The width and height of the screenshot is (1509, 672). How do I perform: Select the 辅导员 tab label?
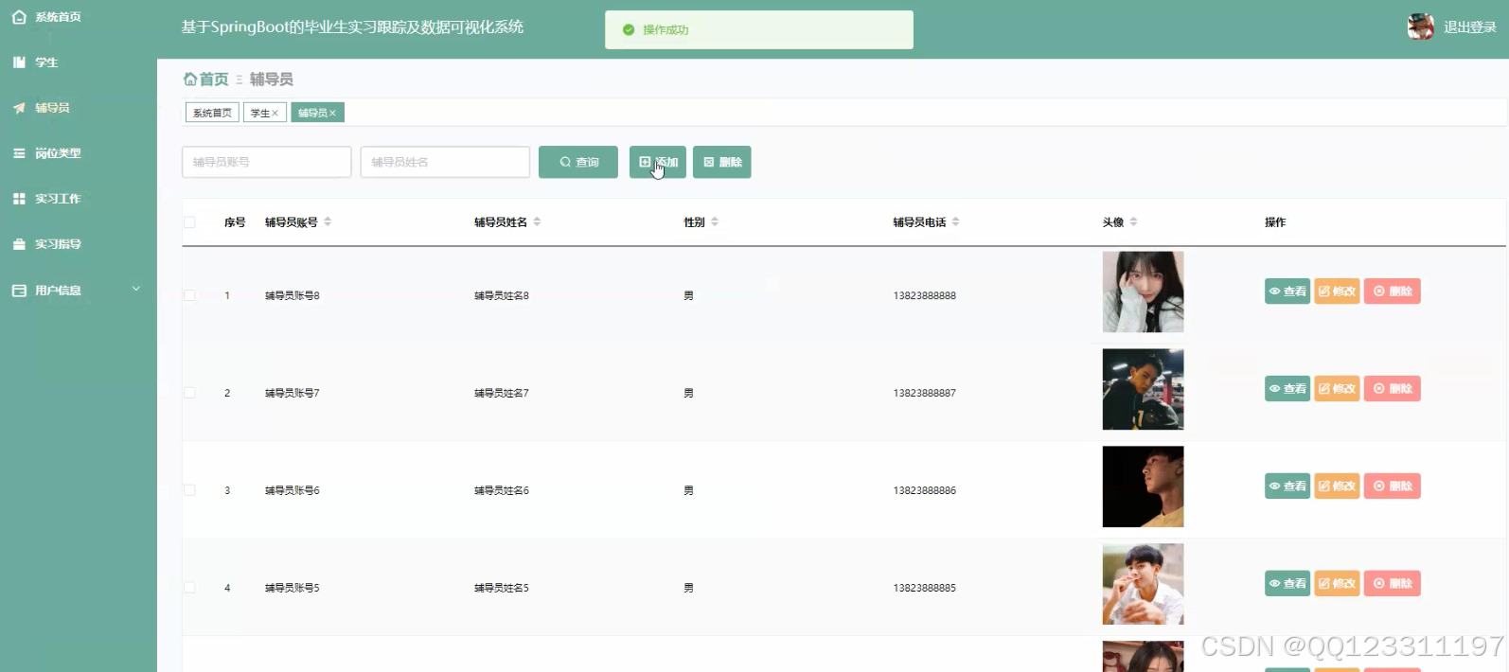click(x=312, y=113)
